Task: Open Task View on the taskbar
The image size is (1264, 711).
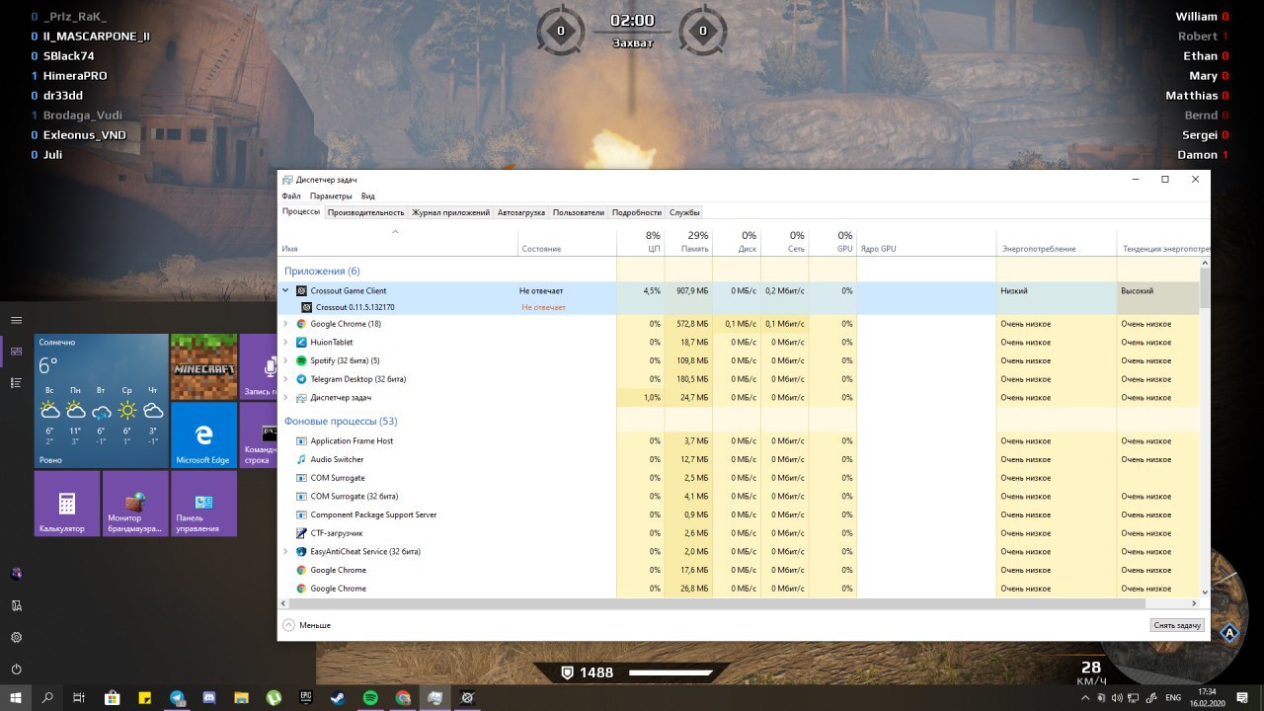Action: pyautogui.click(x=80, y=697)
